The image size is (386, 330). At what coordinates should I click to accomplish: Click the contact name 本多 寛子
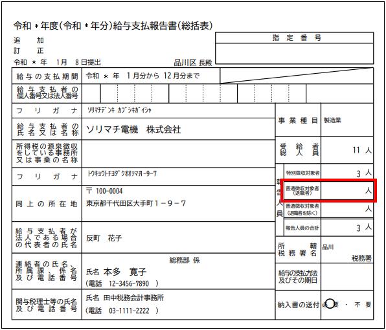click(125, 272)
